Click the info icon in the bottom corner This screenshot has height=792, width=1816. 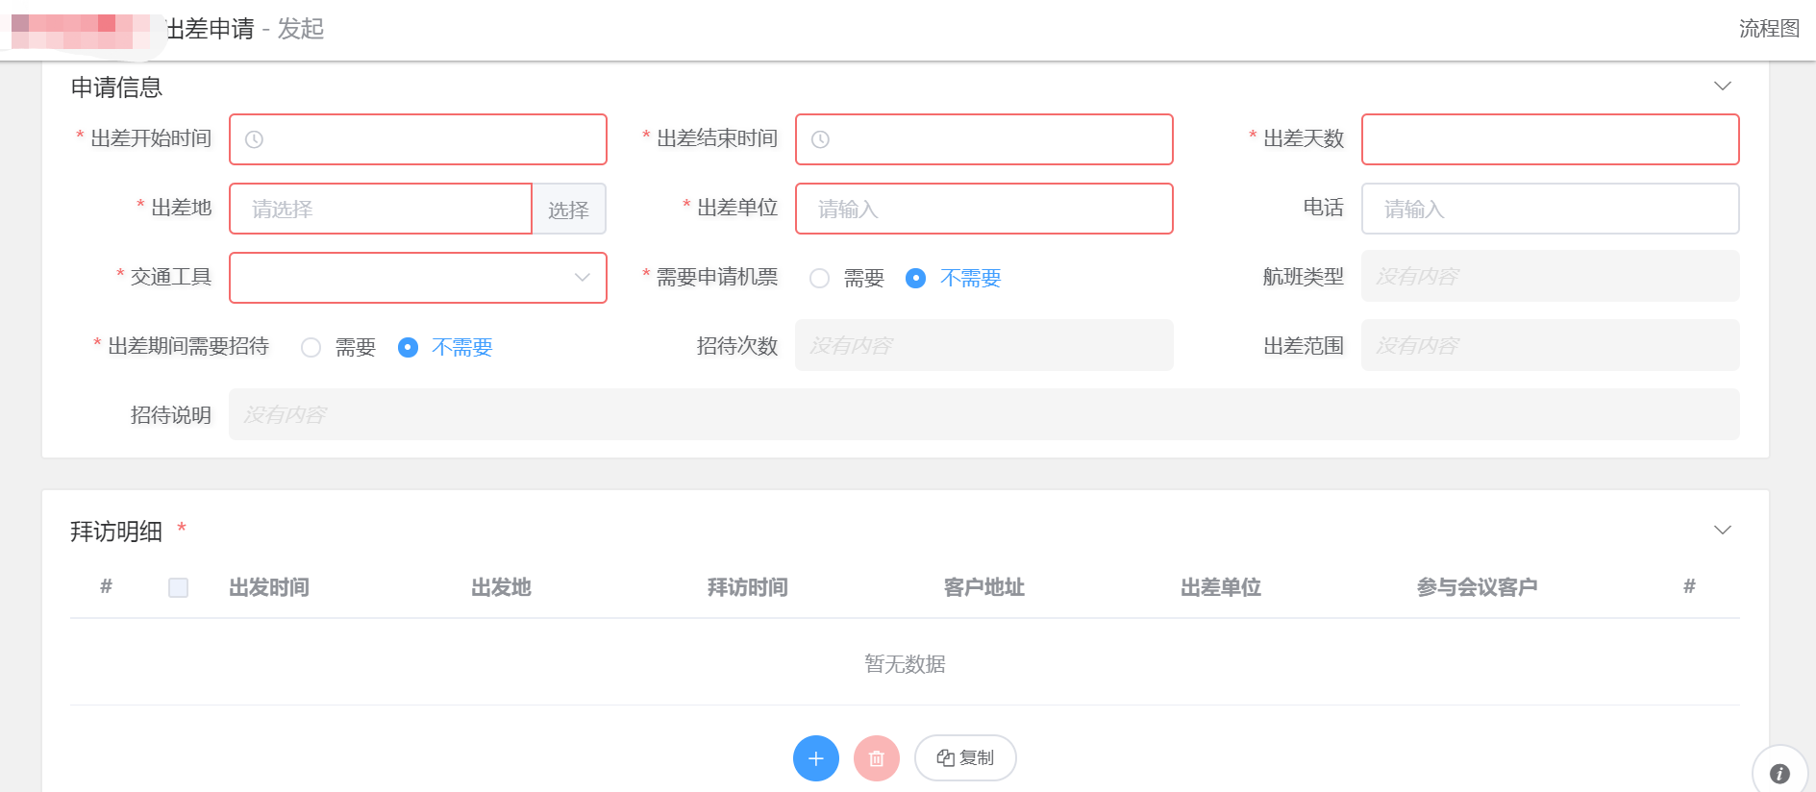tap(1779, 773)
